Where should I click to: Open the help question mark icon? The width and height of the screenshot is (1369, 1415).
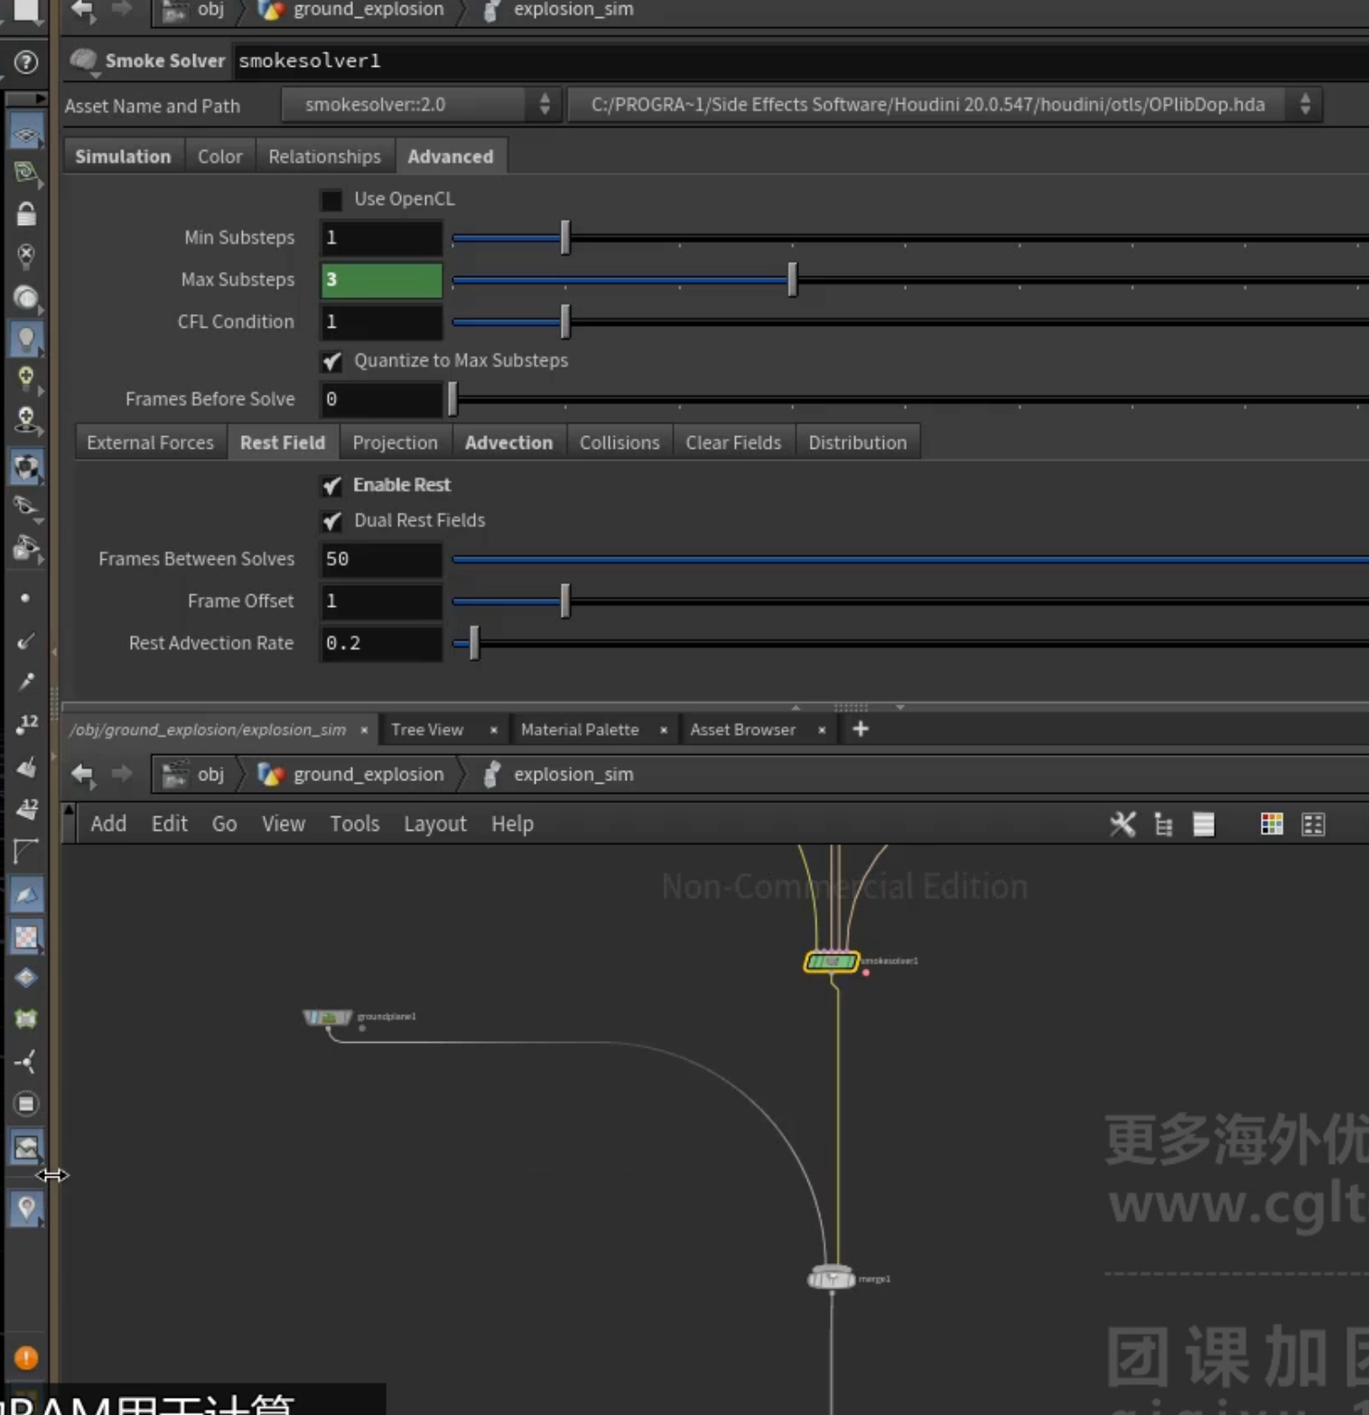[x=26, y=61]
